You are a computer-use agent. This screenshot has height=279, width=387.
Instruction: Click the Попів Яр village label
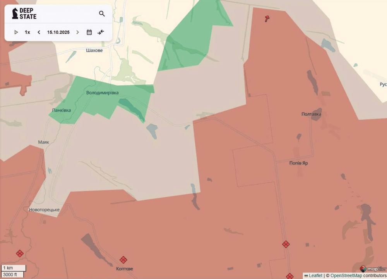coord(299,163)
